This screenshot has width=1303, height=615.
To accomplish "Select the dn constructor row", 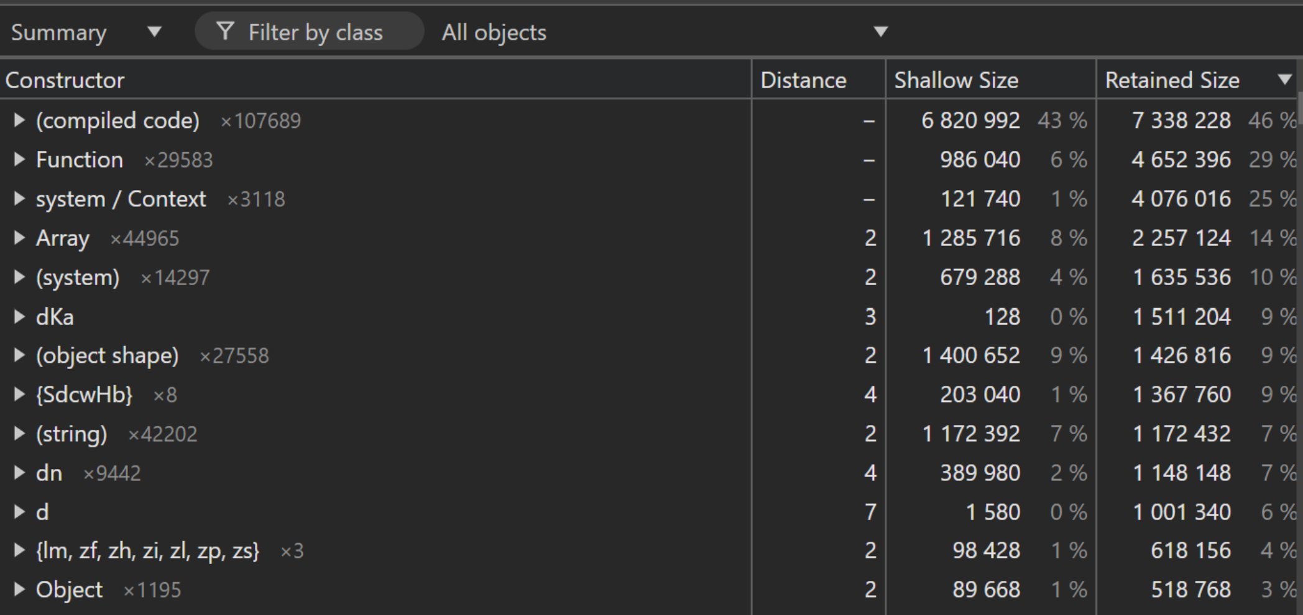I will coord(49,473).
